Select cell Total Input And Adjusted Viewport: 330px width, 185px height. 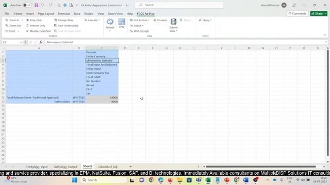coord(102,65)
